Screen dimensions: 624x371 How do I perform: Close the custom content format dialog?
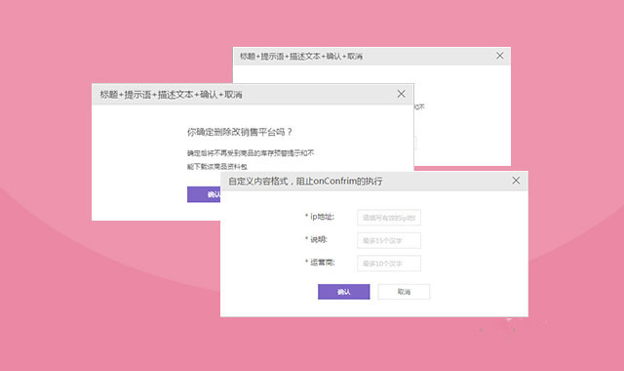[516, 181]
